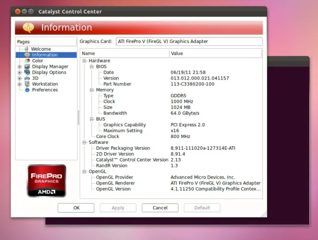Collapse the Memory node

click(x=91, y=90)
